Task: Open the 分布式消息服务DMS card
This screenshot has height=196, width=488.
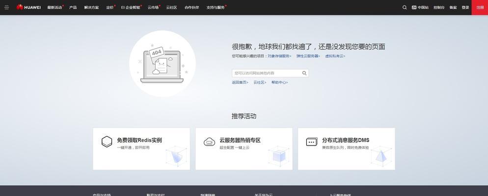Action: tap(347, 149)
